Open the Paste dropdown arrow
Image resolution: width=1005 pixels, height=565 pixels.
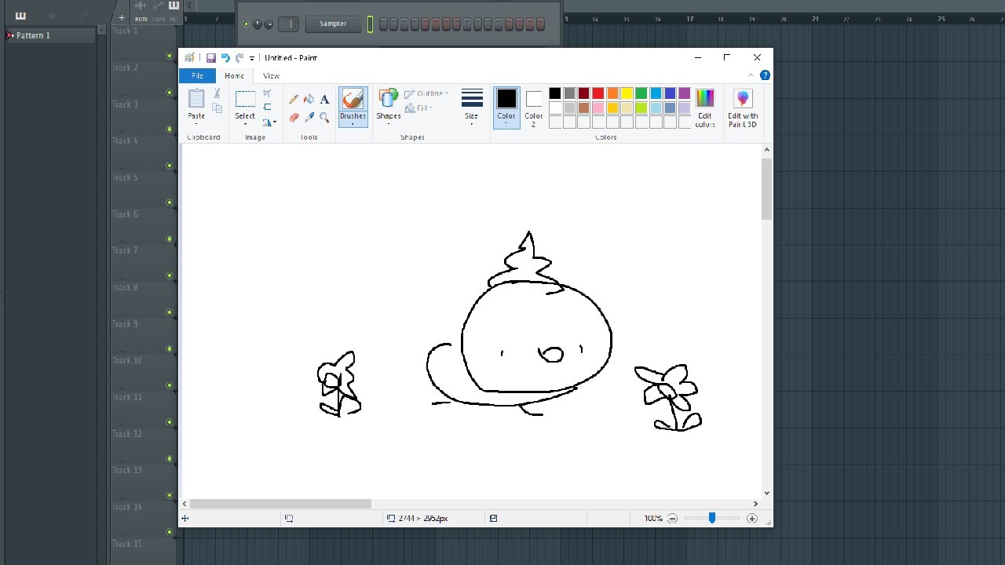click(x=196, y=124)
